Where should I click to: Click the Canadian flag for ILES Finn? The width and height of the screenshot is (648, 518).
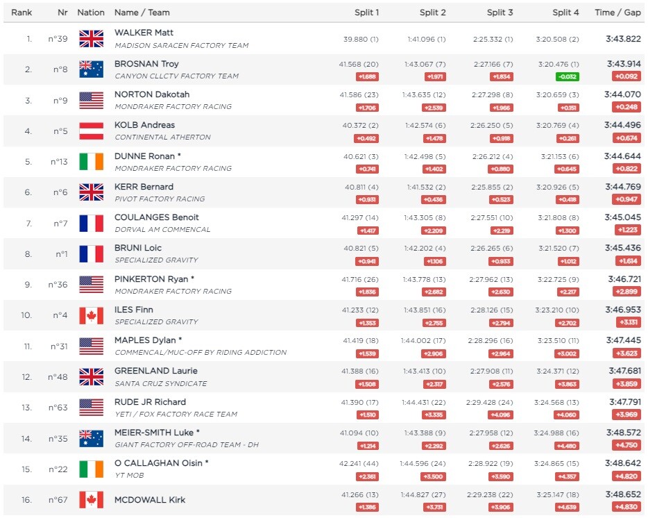(92, 316)
